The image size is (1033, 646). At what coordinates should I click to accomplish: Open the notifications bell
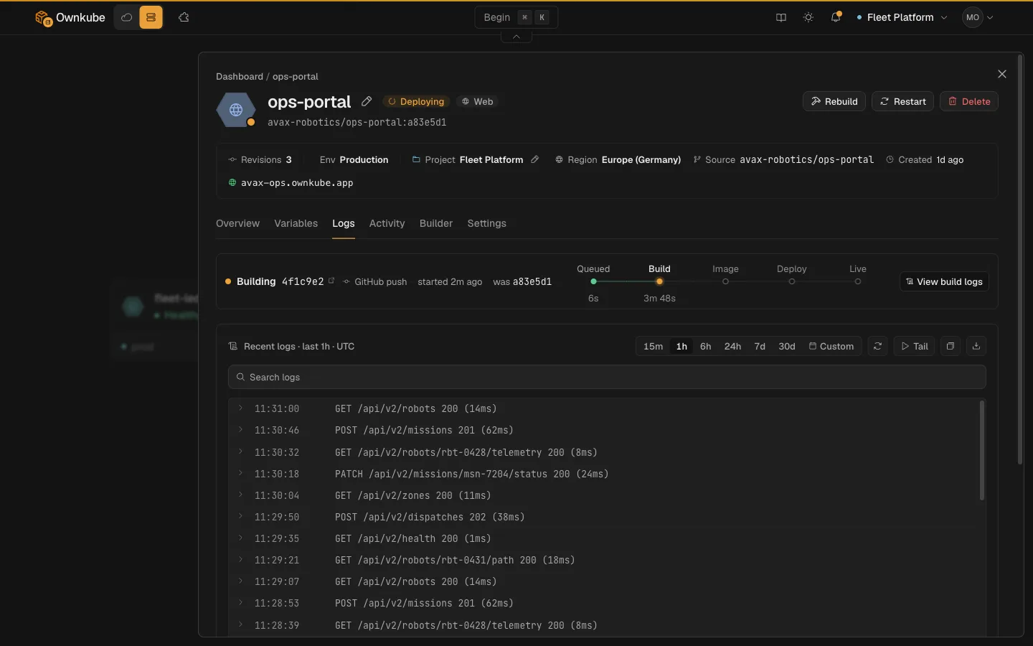tap(836, 17)
